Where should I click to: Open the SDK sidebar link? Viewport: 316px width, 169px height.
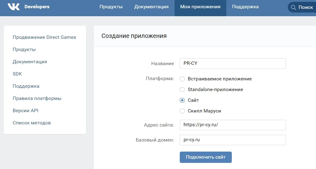[x=17, y=74]
